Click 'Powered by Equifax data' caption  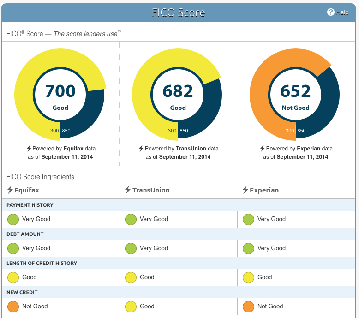(60, 149)
